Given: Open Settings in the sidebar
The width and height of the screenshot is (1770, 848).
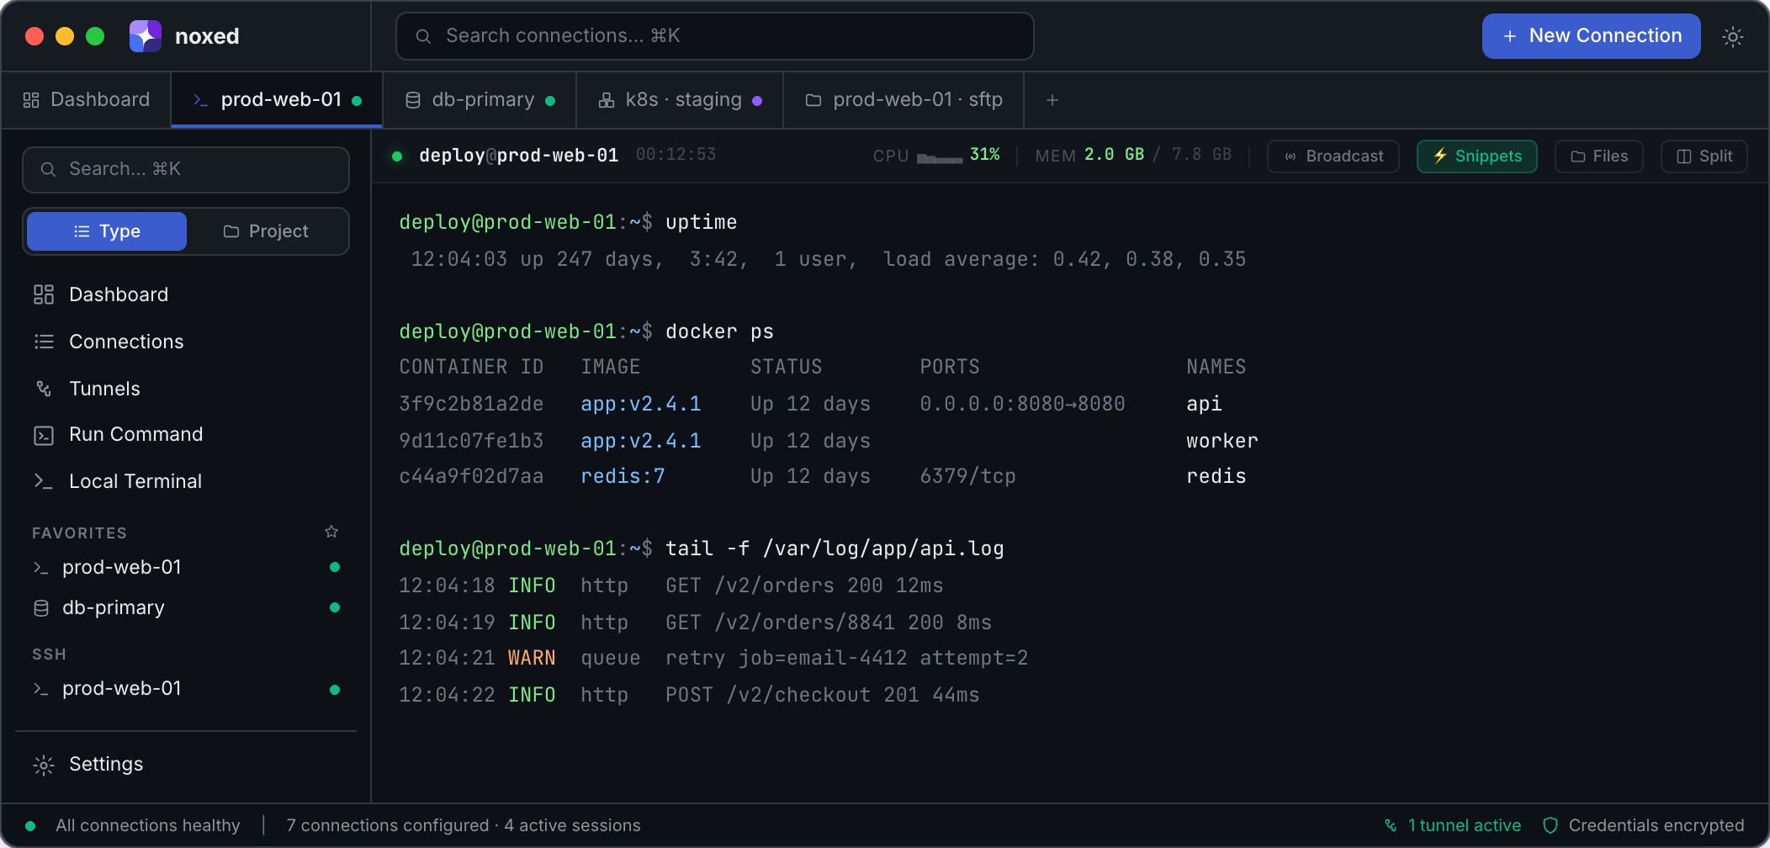Looking at the screenshot, I should click(186, 764).
